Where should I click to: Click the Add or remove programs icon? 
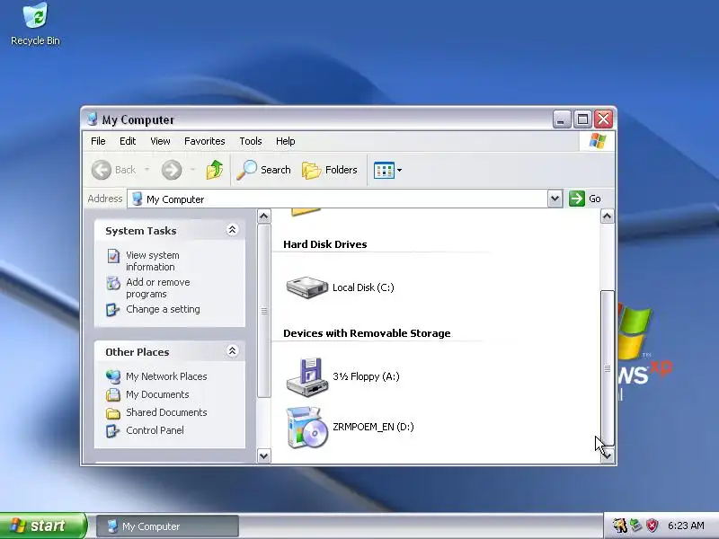tap(113, 283)
